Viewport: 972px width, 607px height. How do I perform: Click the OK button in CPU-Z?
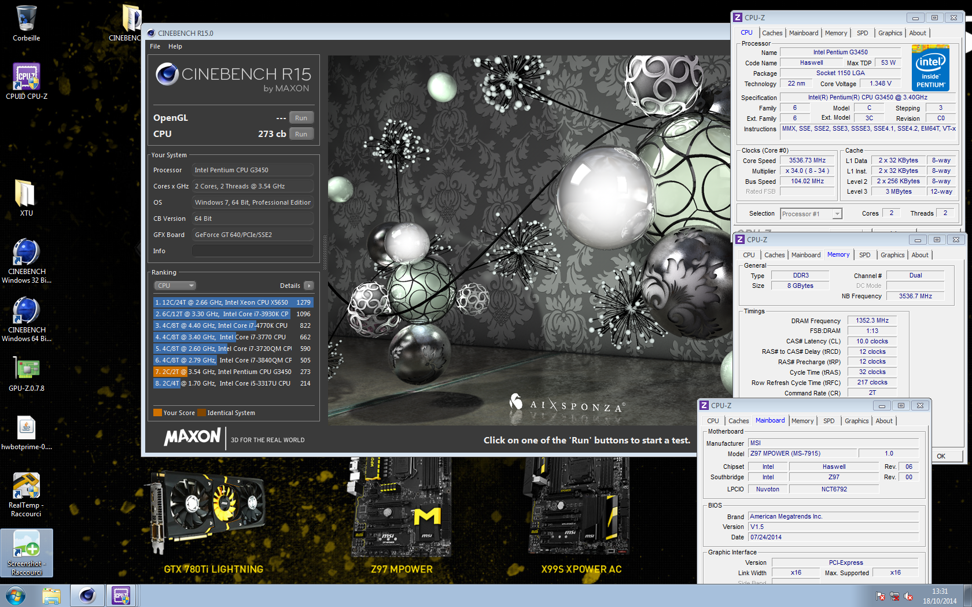tap(941, 456)
